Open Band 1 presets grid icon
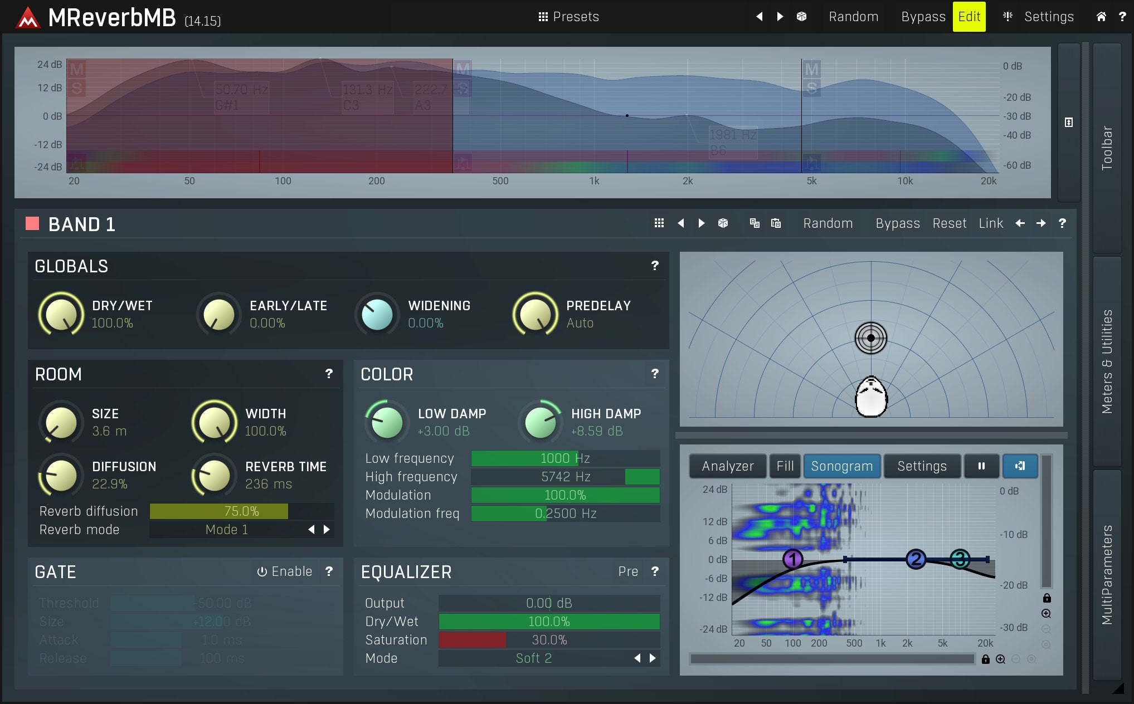Screen dimensions: 1134x704 coord(659,223)
